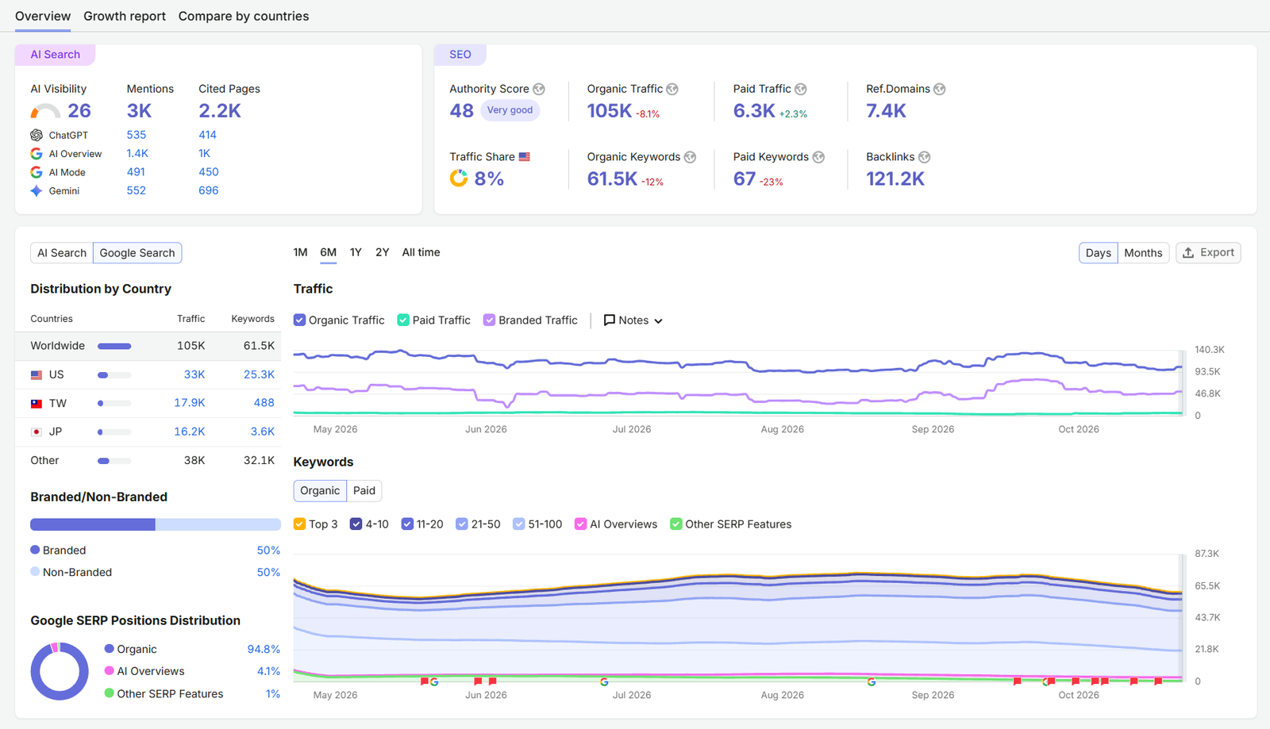
Task: Open US traffic value 33K
Action: (194, 374)
